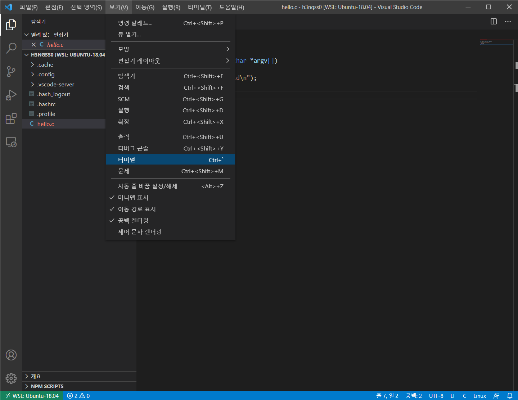Open the 선택 영역(S) menu

tap(86, 7)
